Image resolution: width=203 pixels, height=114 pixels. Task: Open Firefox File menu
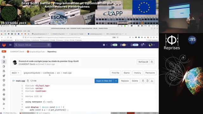point(2,31)
